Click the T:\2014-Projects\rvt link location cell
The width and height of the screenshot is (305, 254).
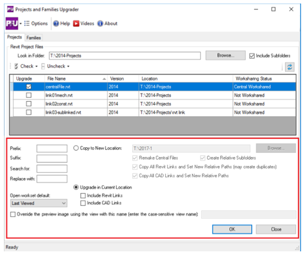point(186,112)
